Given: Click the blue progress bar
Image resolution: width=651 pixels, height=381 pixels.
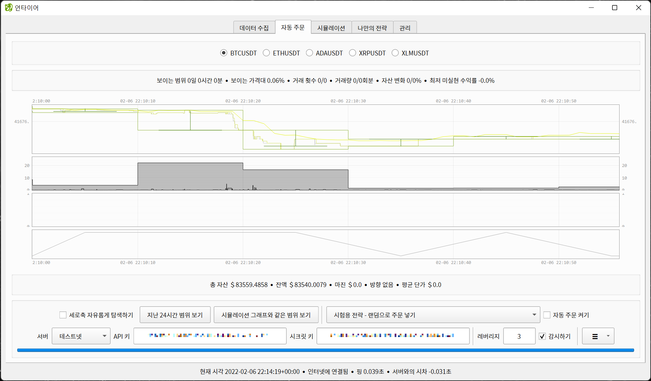Looking at the screenshot, I should tap(325, 350).
